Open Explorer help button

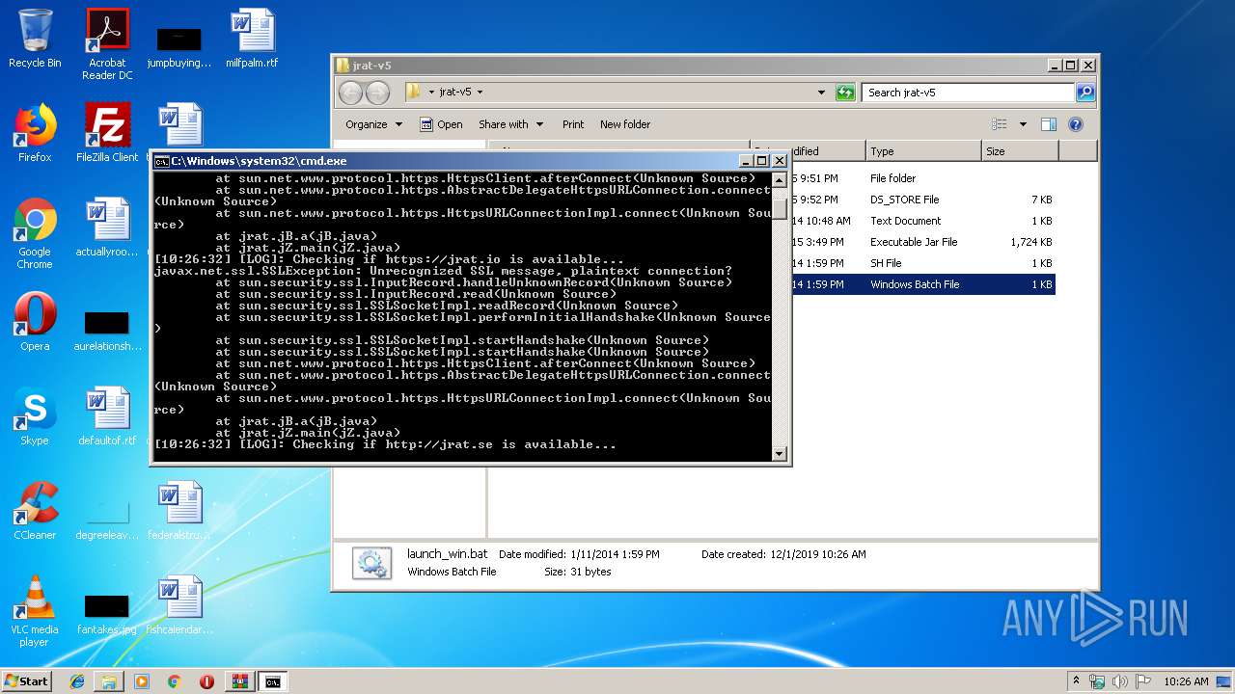tap(1076, 124)
